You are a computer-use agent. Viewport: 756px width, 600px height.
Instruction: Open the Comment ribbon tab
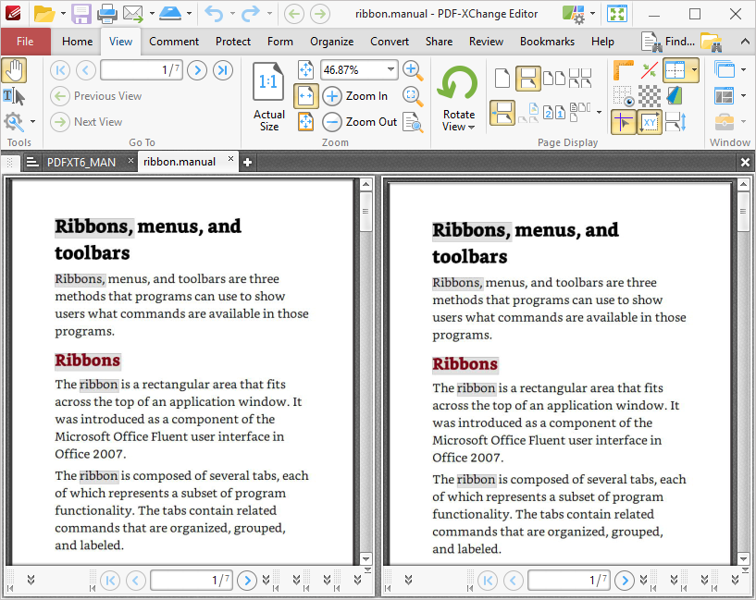click(x=174, y=42)
